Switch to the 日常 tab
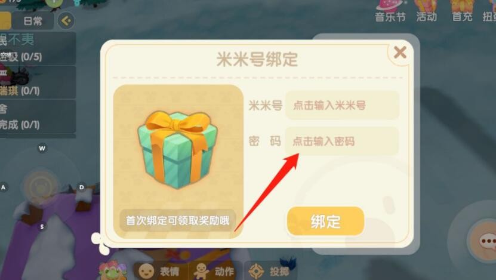This screenshot has height=280, width=496. 33,21
